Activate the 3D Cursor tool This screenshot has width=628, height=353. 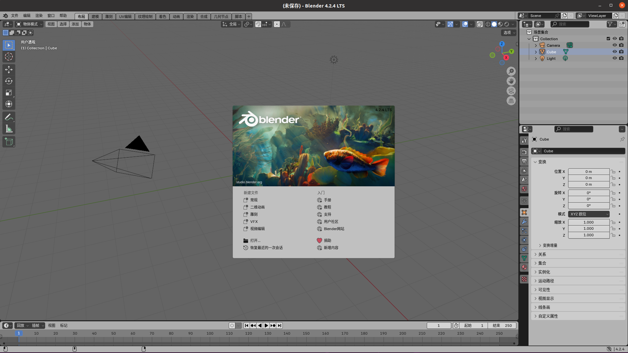pyautogui.click(x=9, y=57)
